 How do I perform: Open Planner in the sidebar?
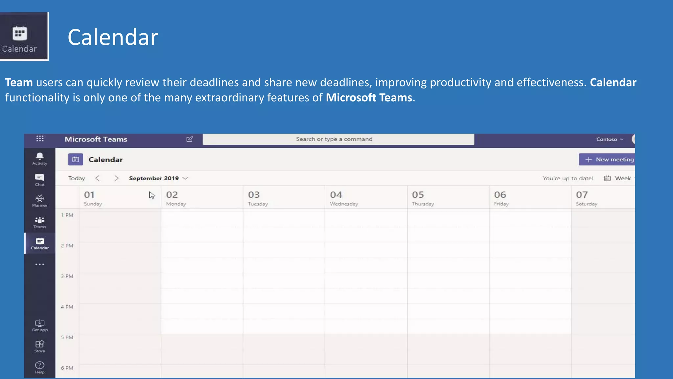[40, 201]
